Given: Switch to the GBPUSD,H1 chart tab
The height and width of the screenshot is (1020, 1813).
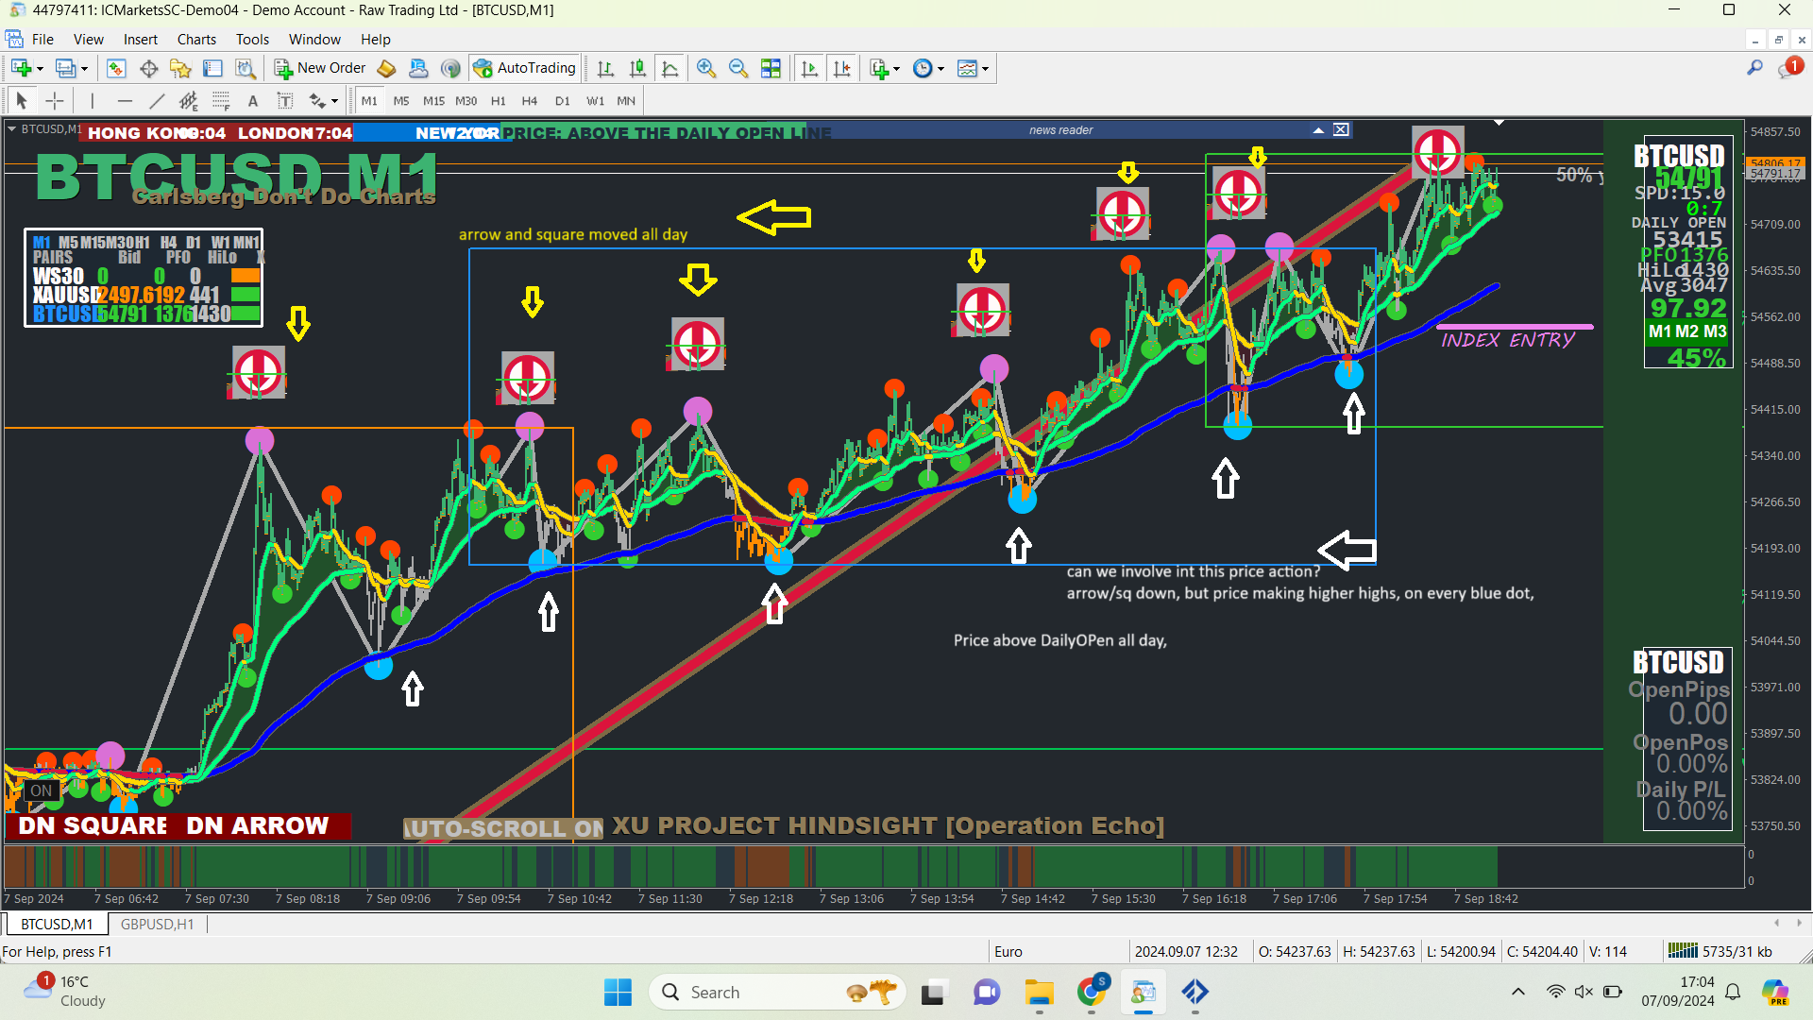Looking at the screenshot, I should click(157, 924).
